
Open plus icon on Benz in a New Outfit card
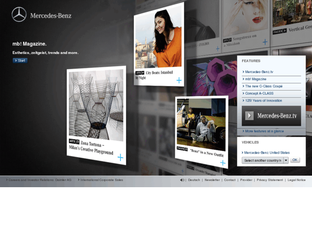[x=223, y=163]
